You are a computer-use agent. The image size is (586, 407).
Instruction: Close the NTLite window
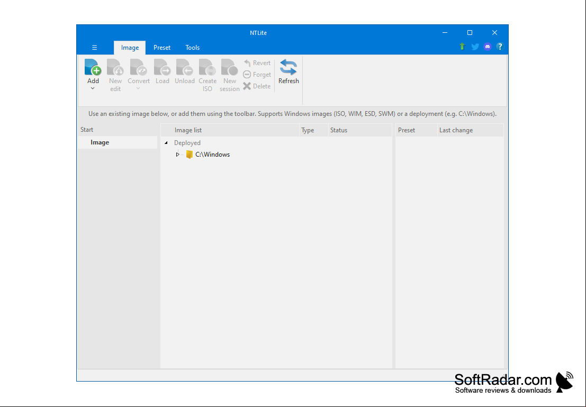point(495,32)
